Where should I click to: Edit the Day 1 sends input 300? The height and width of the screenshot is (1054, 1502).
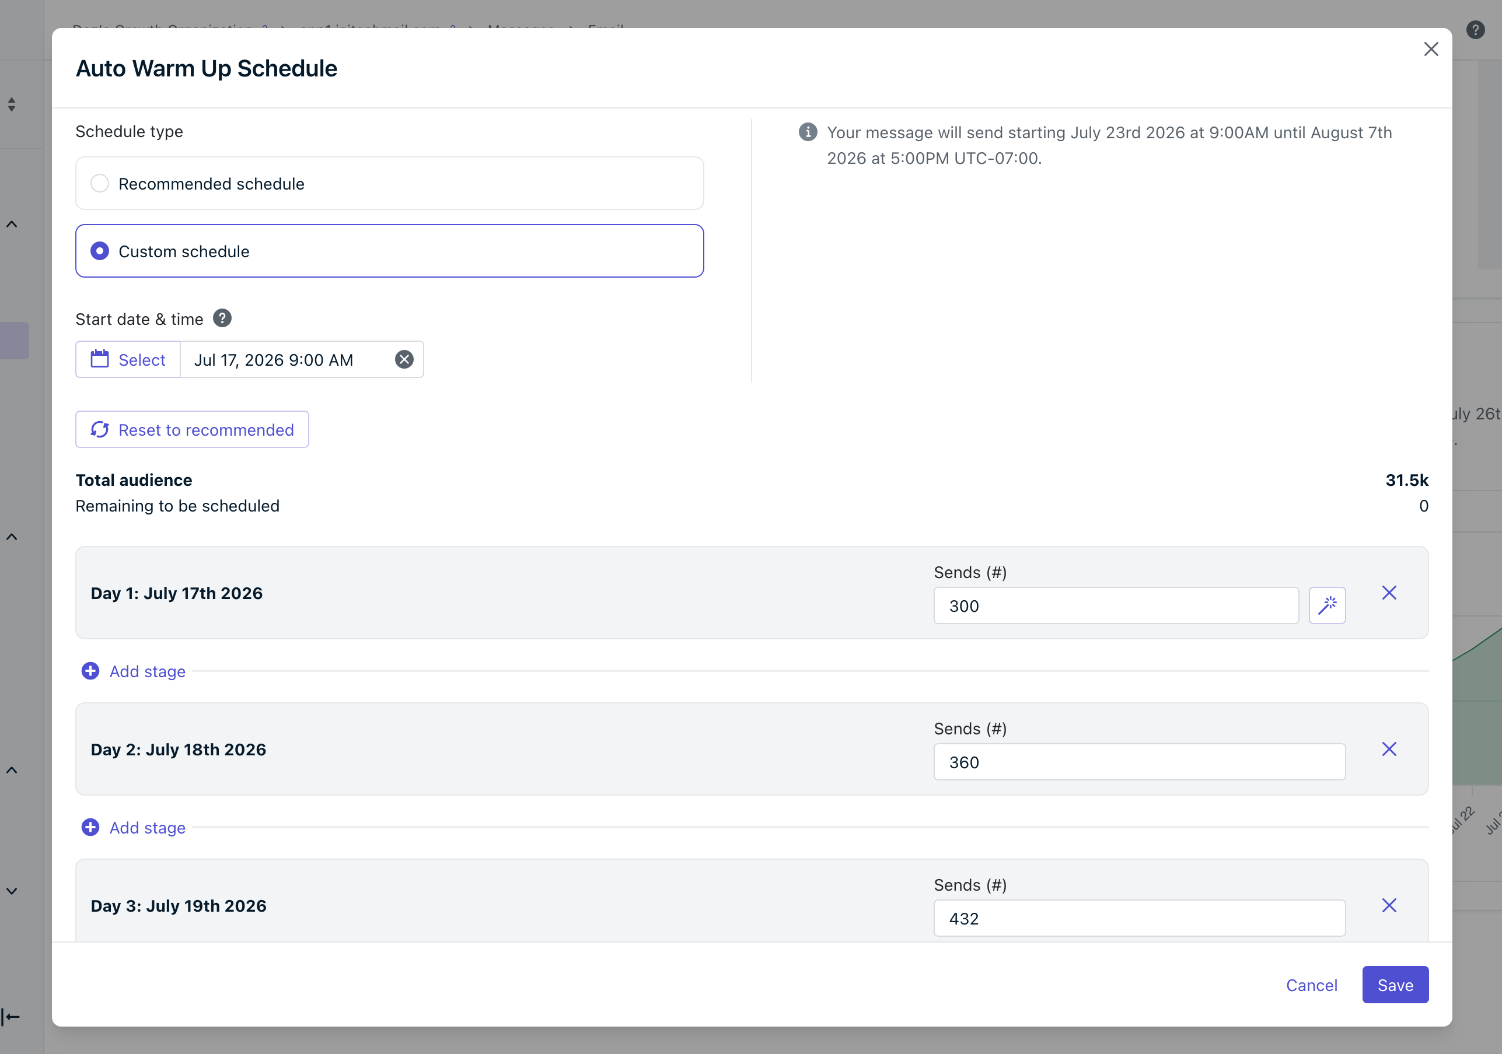[x=1116, y=605]
